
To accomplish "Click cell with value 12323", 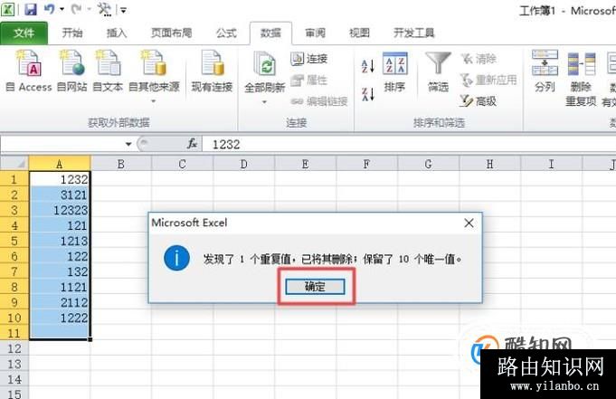I will (x=60, y=210).
